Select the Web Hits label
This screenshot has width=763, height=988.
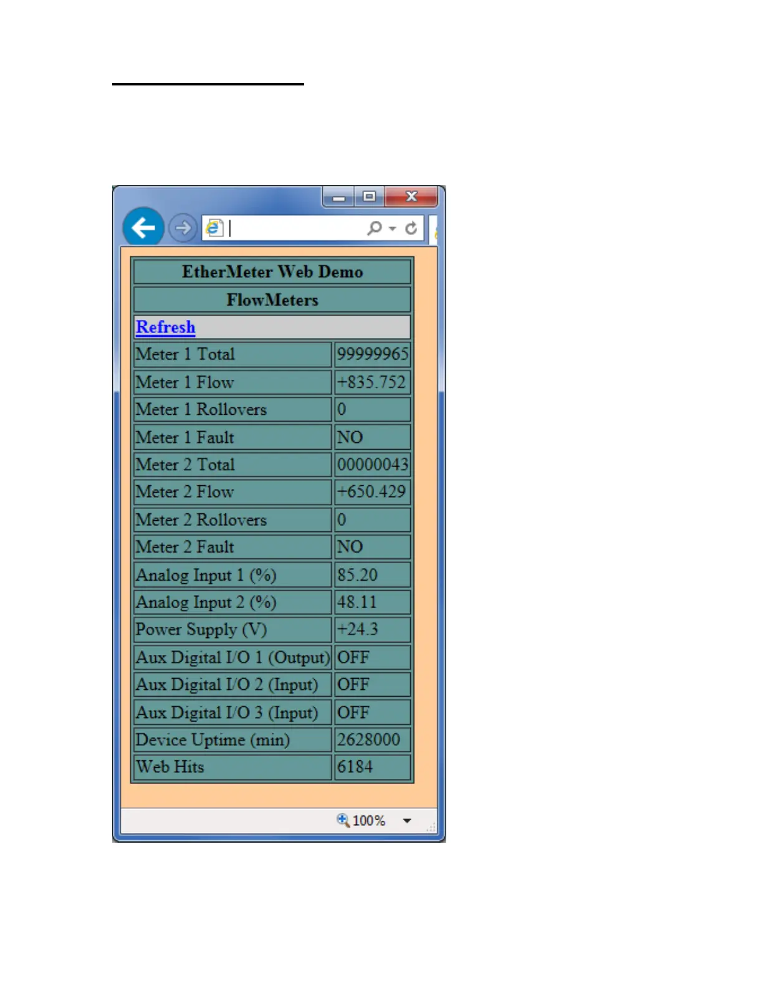coord(170,767)
